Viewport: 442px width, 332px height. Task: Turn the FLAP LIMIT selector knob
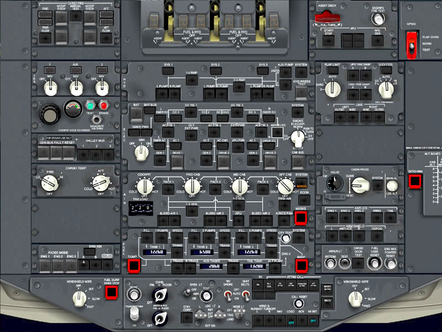click(x=333, y=89)
